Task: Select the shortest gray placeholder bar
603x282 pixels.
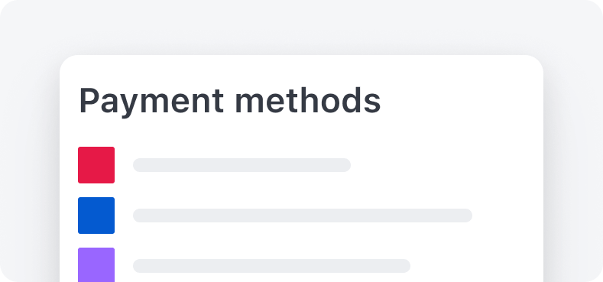Action: (x=242, y=165)
